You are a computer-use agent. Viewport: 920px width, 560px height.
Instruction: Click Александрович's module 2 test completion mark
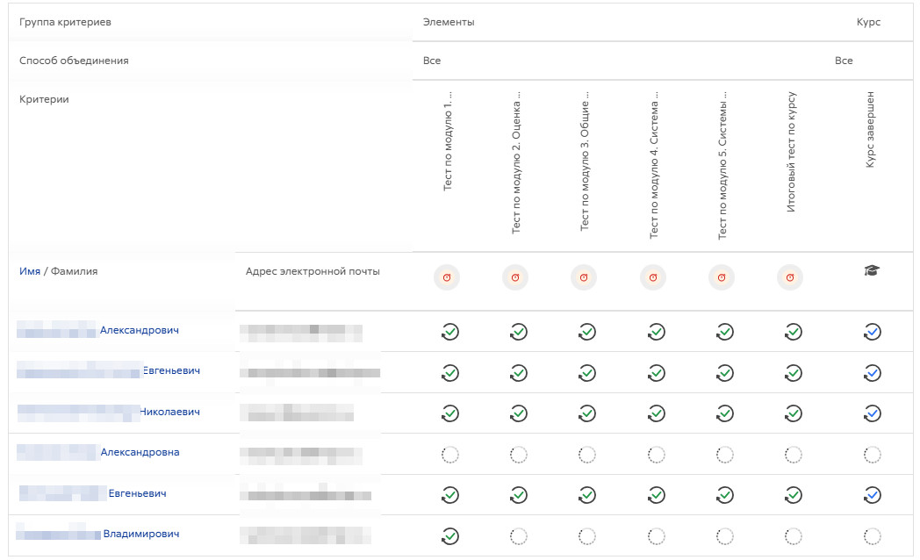click(x=519, y=332)
